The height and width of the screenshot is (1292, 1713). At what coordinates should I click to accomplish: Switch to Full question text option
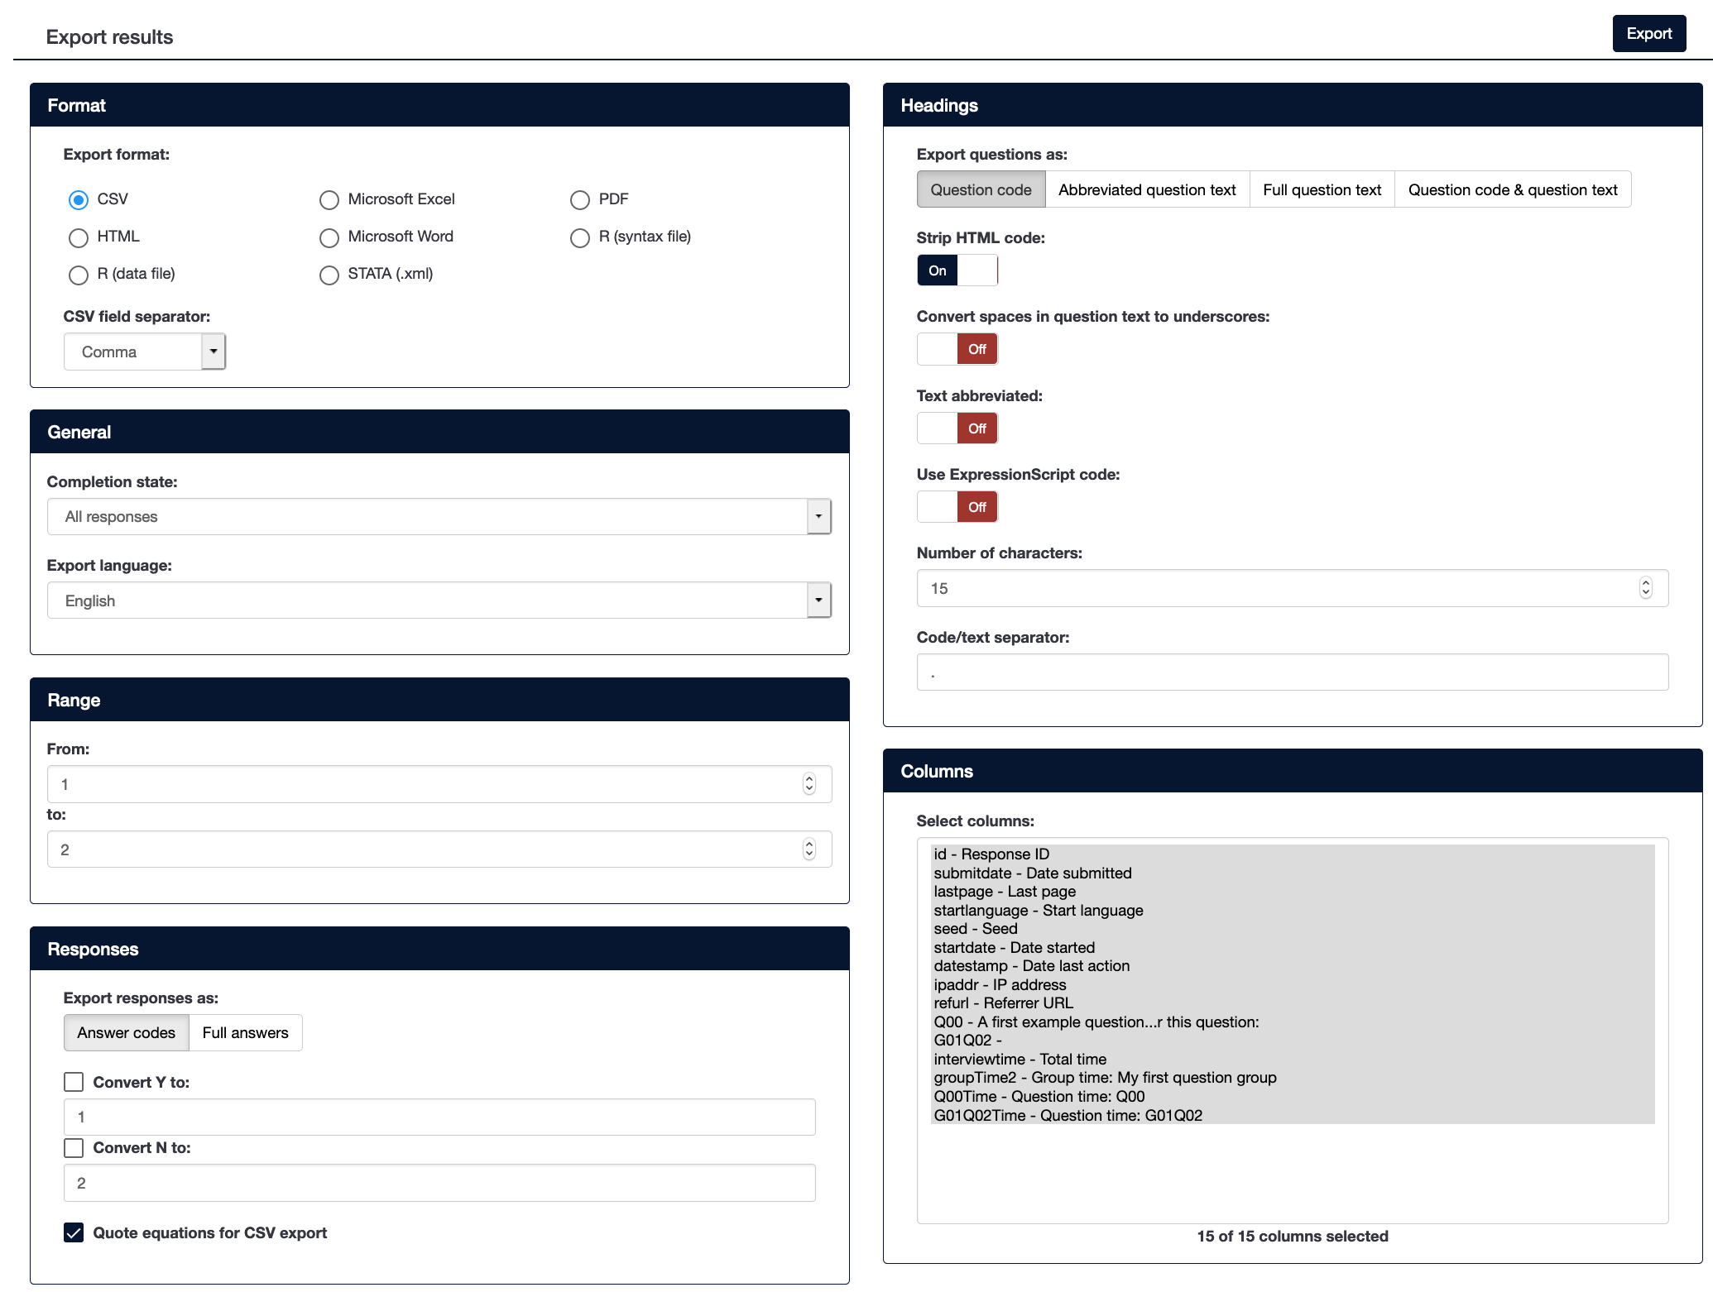[x=1321, y=190]
